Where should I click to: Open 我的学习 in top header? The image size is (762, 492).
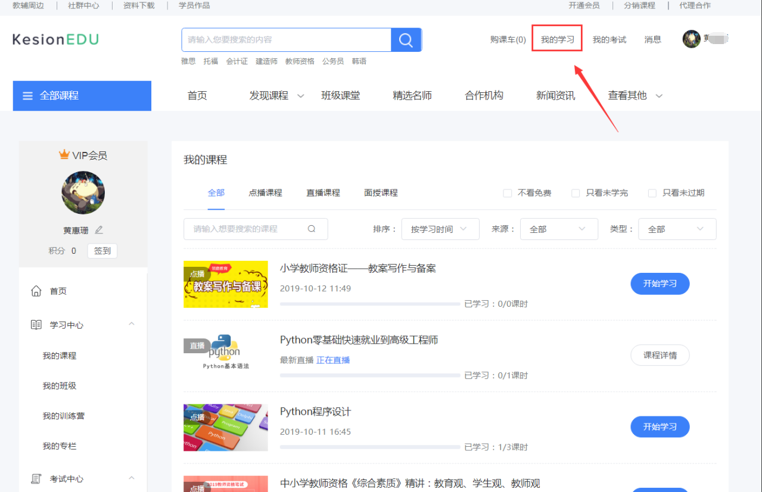[558, 40]
